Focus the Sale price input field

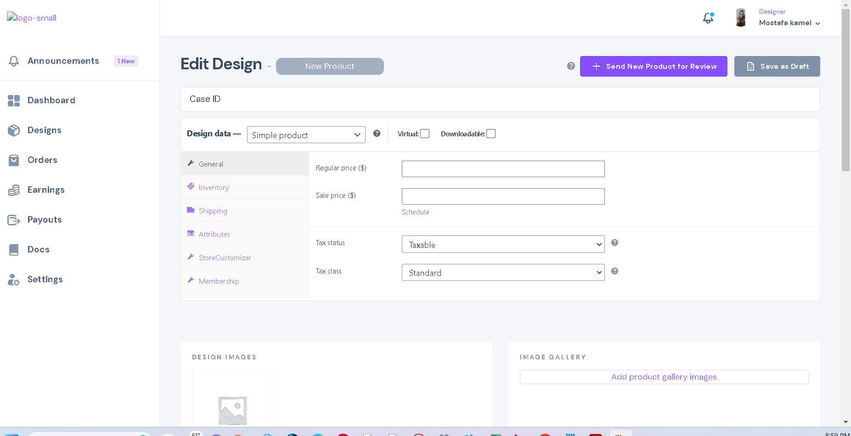coord(503,196)
